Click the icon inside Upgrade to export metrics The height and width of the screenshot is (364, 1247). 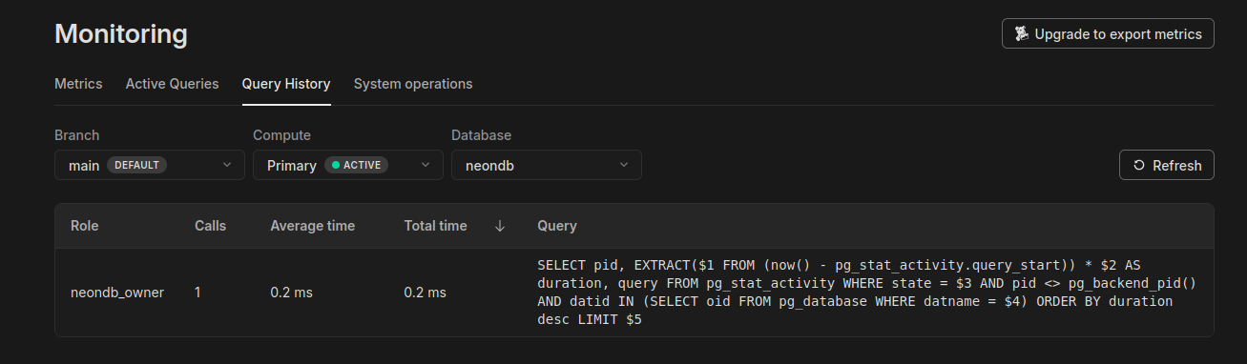(1022, 33)
